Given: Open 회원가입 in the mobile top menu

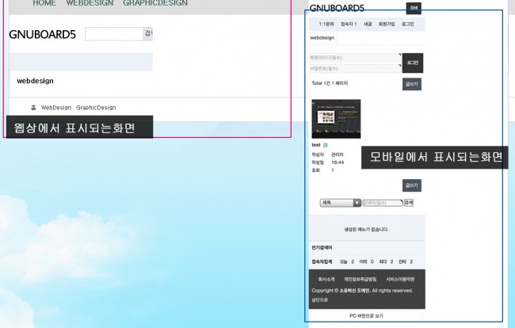Looking at the screenshot, I should tap(387, 24).
